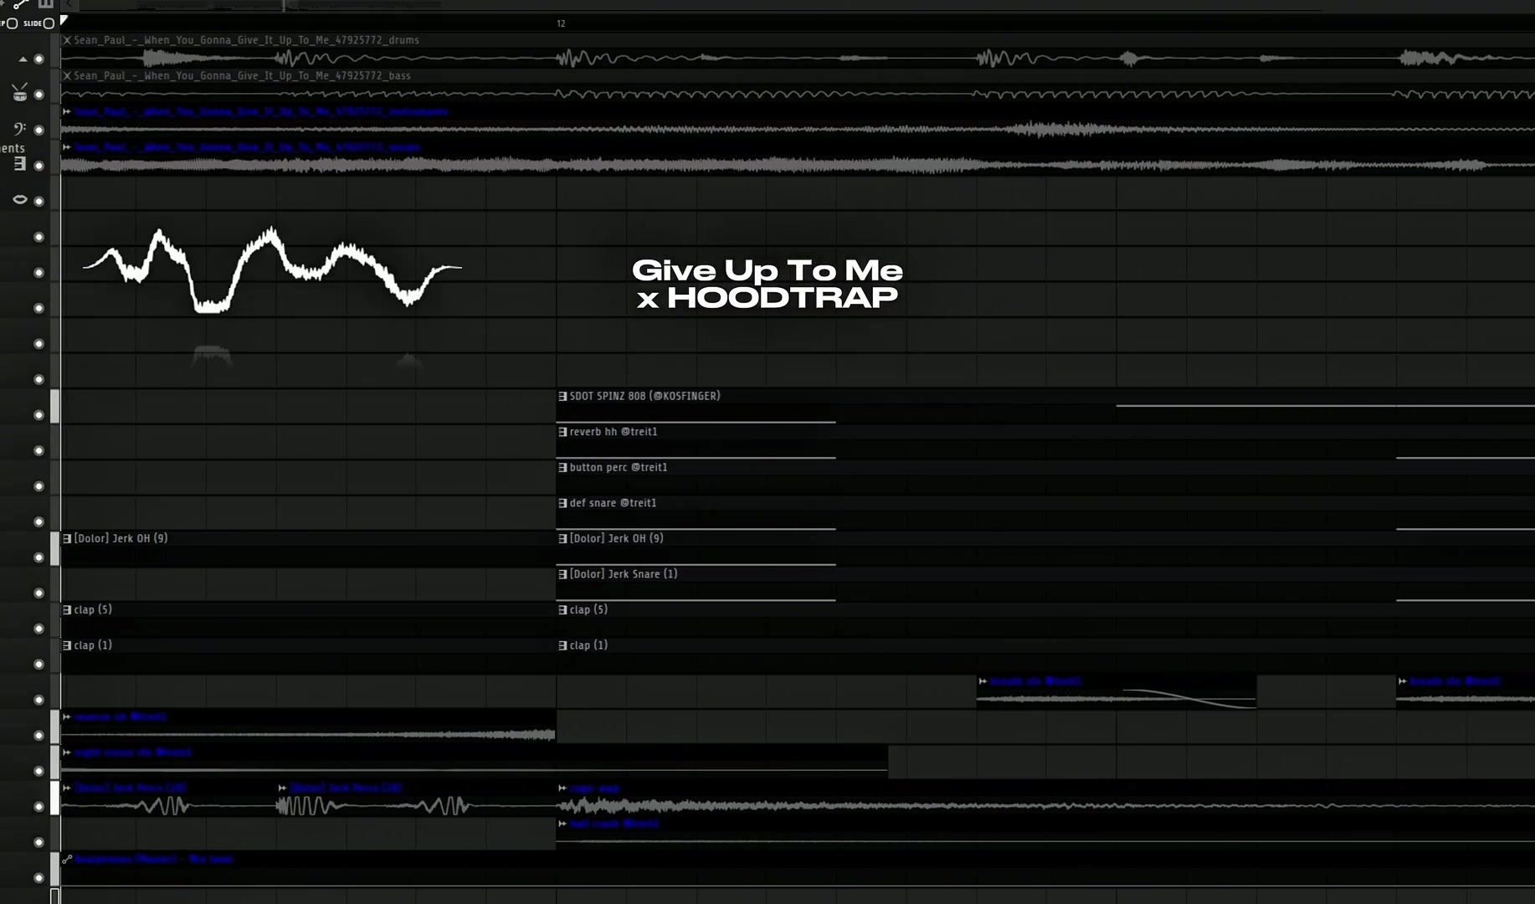Click the bar 12 marker on the timeline
This screenshot has height=904, width=1535.
point(561,23)
